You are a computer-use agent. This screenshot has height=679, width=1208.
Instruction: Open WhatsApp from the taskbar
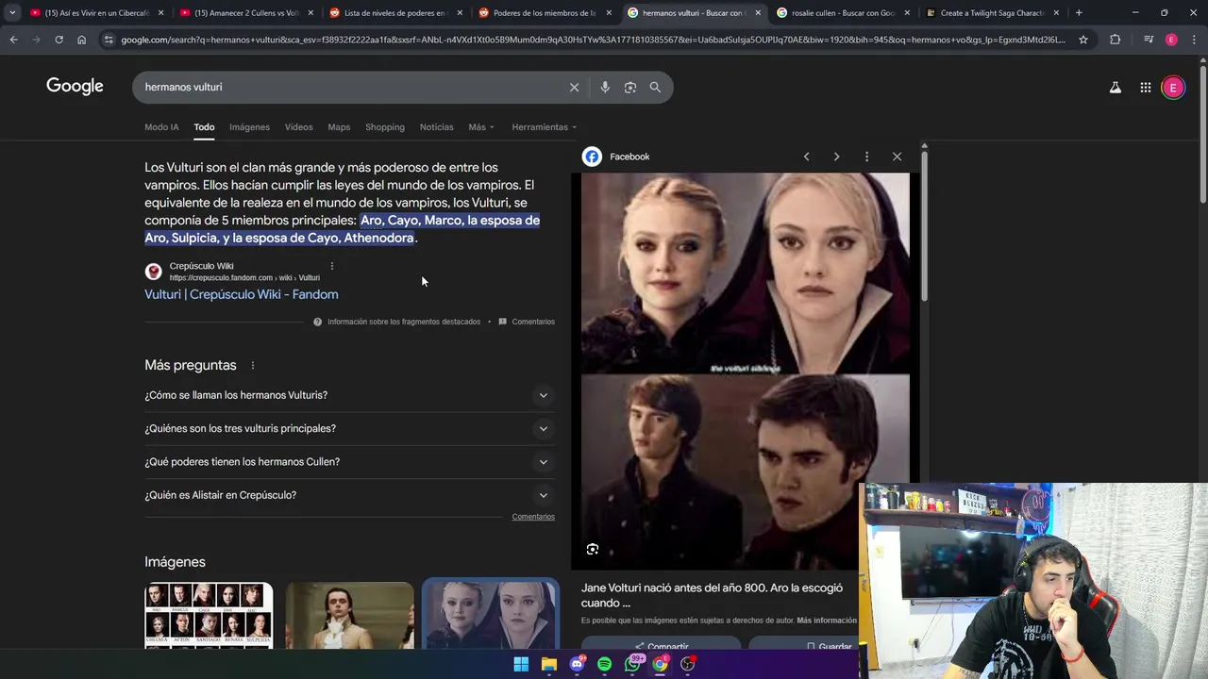coord(632,664)
